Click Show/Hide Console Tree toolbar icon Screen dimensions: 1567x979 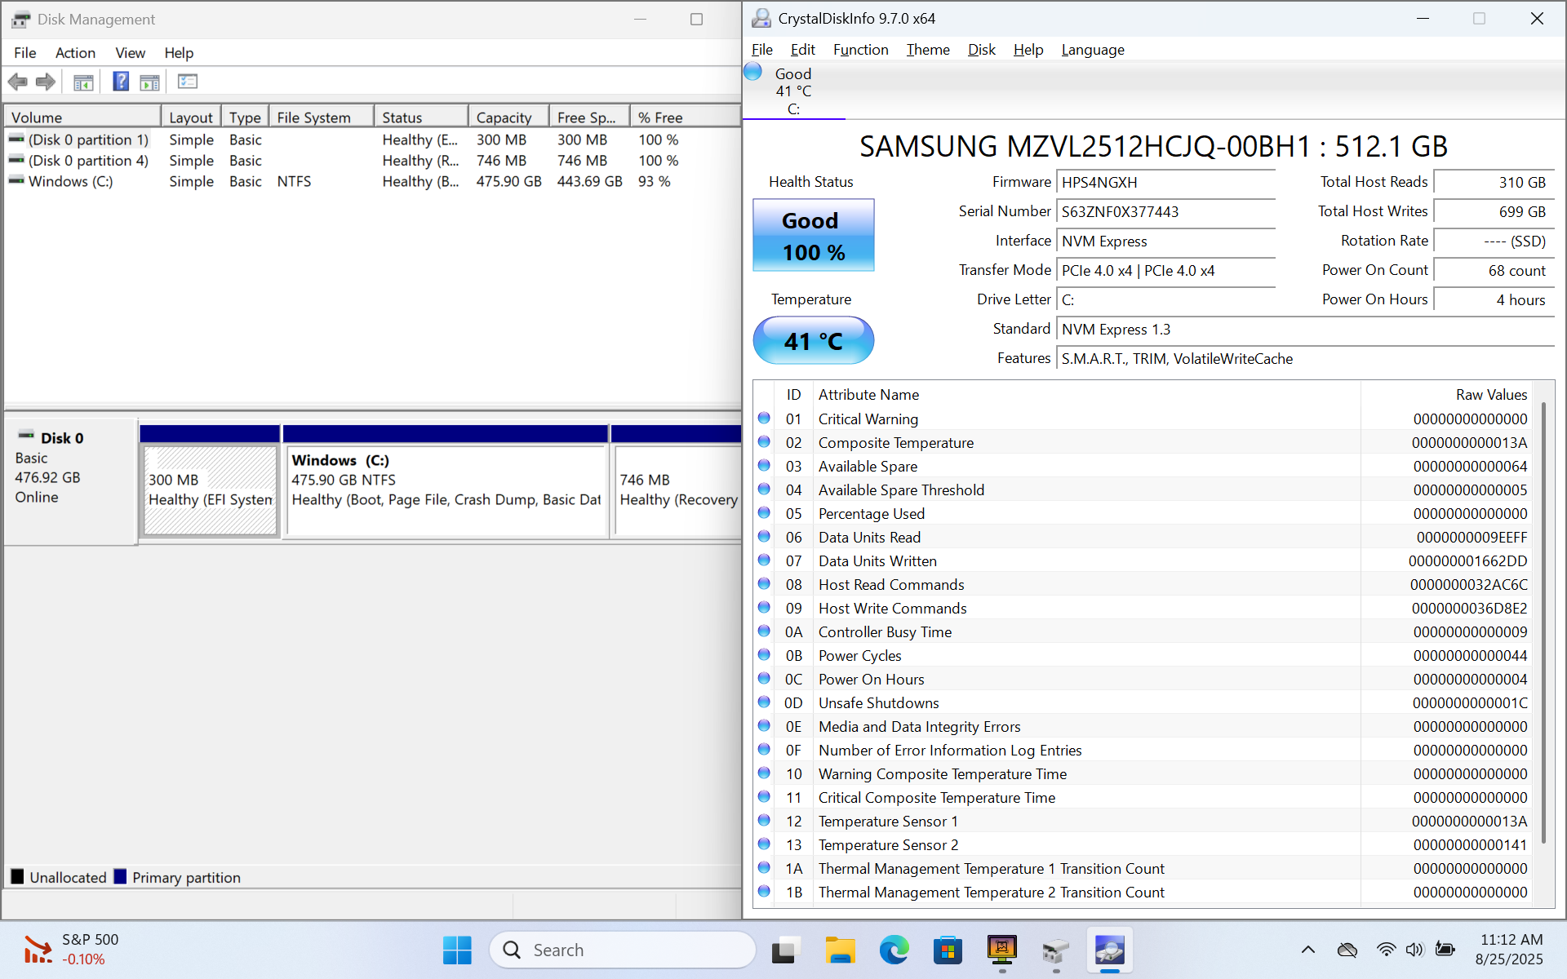[83, 82]
